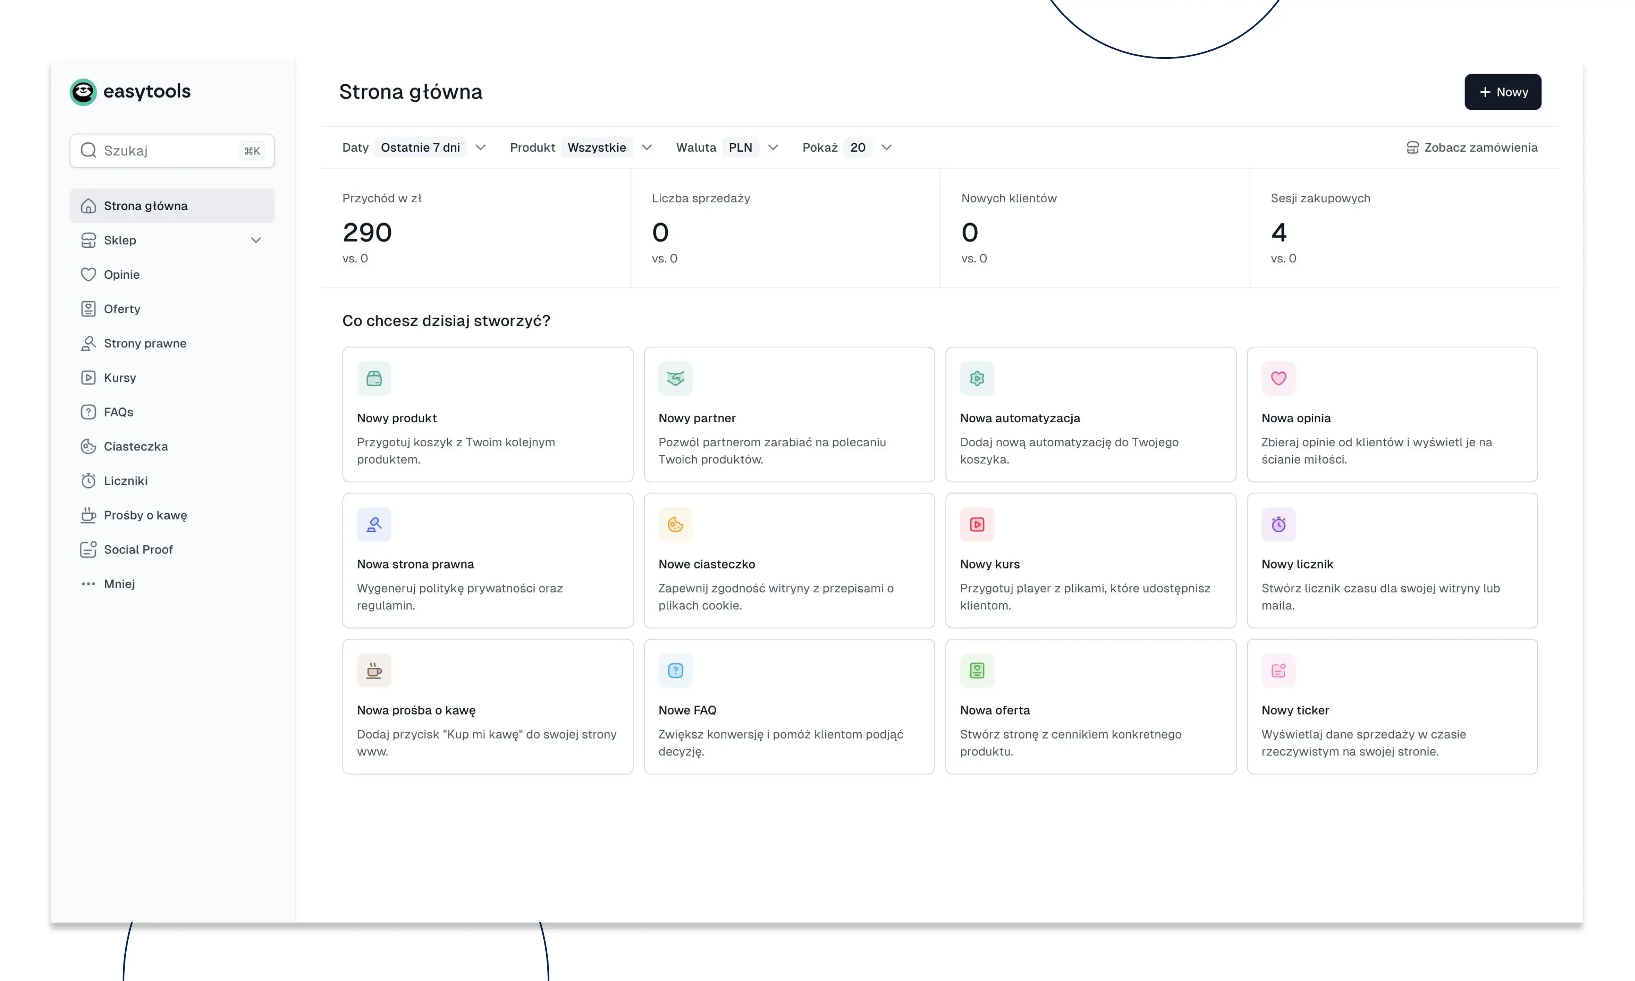Go to Ciasteczka in the sidebar
1635x981 pixels.
click(135, 446)
